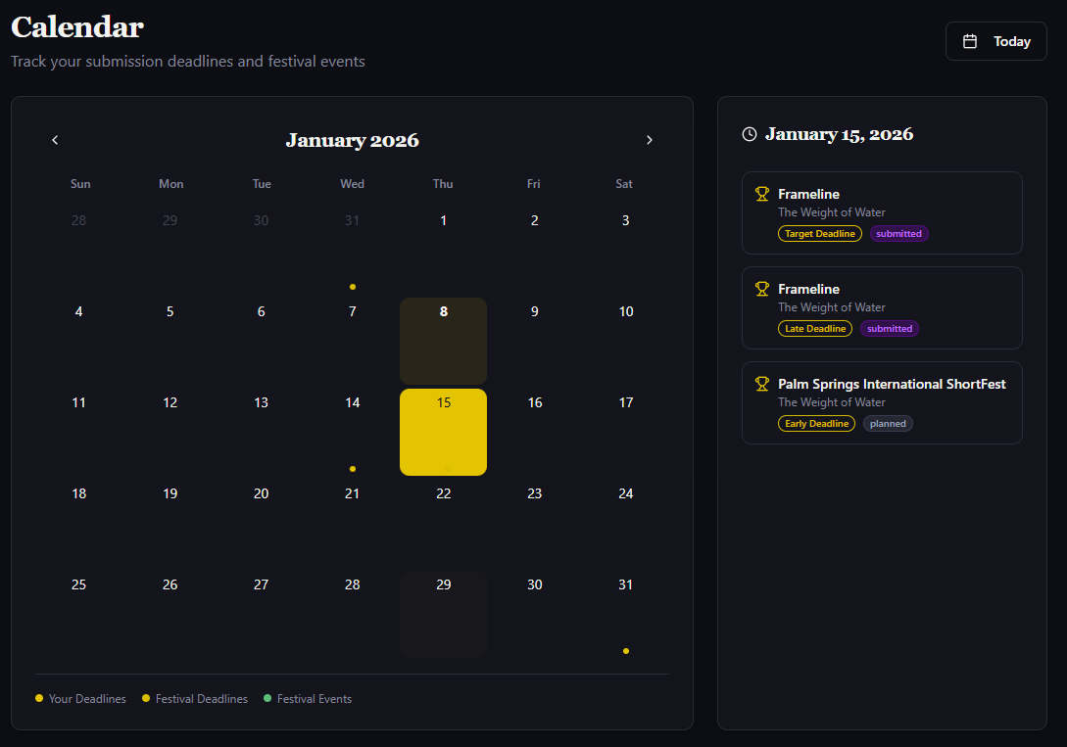The image size is (1067, 747).
Task: Select January 10 on the calendar
Action: tap(625, 342)
